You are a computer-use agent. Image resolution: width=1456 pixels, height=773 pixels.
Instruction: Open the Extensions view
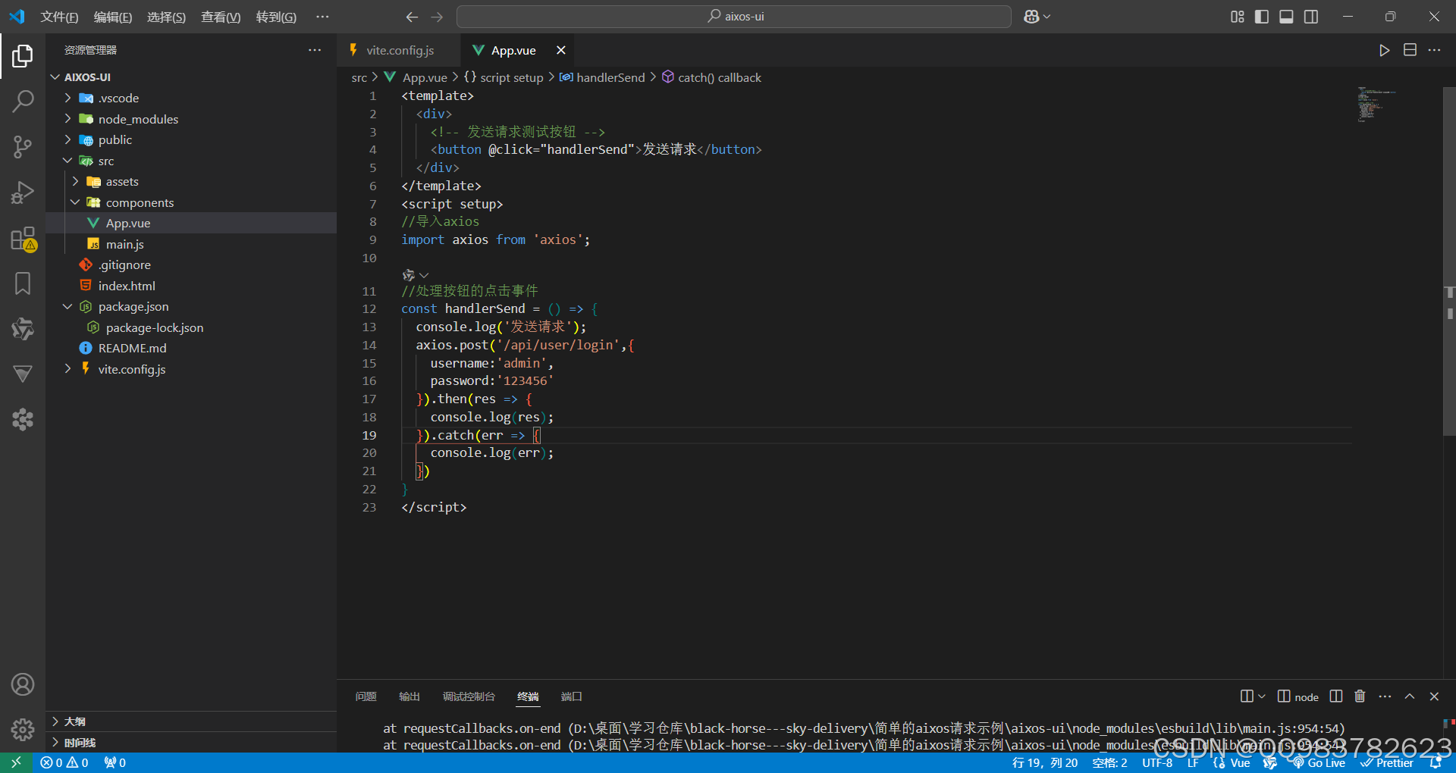click(23, 239)
